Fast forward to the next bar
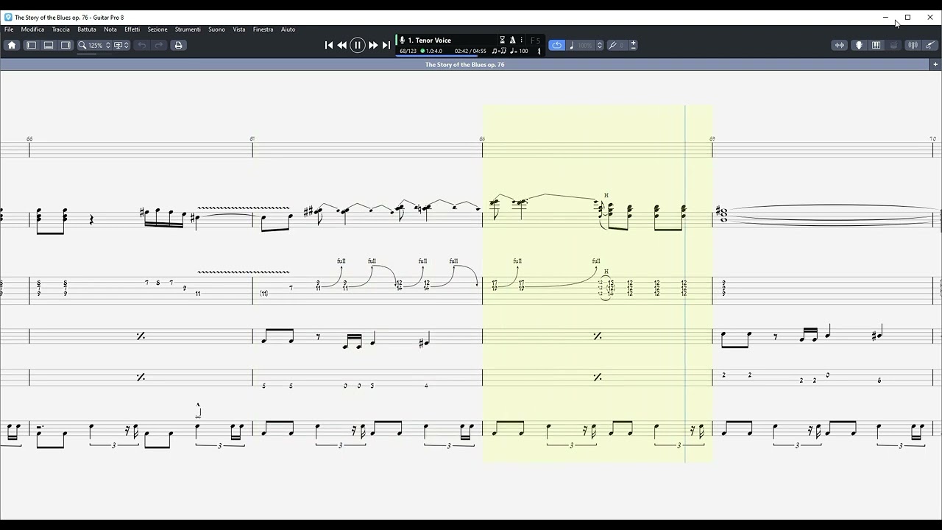Screen dimensions: 942x530 373,45
